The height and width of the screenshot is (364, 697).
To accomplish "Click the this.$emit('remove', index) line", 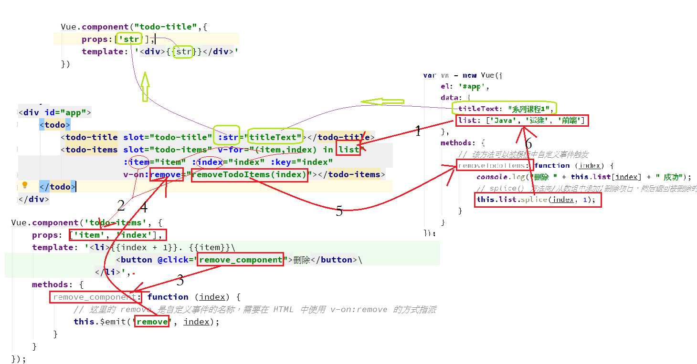I will click(x=146, y=322).
